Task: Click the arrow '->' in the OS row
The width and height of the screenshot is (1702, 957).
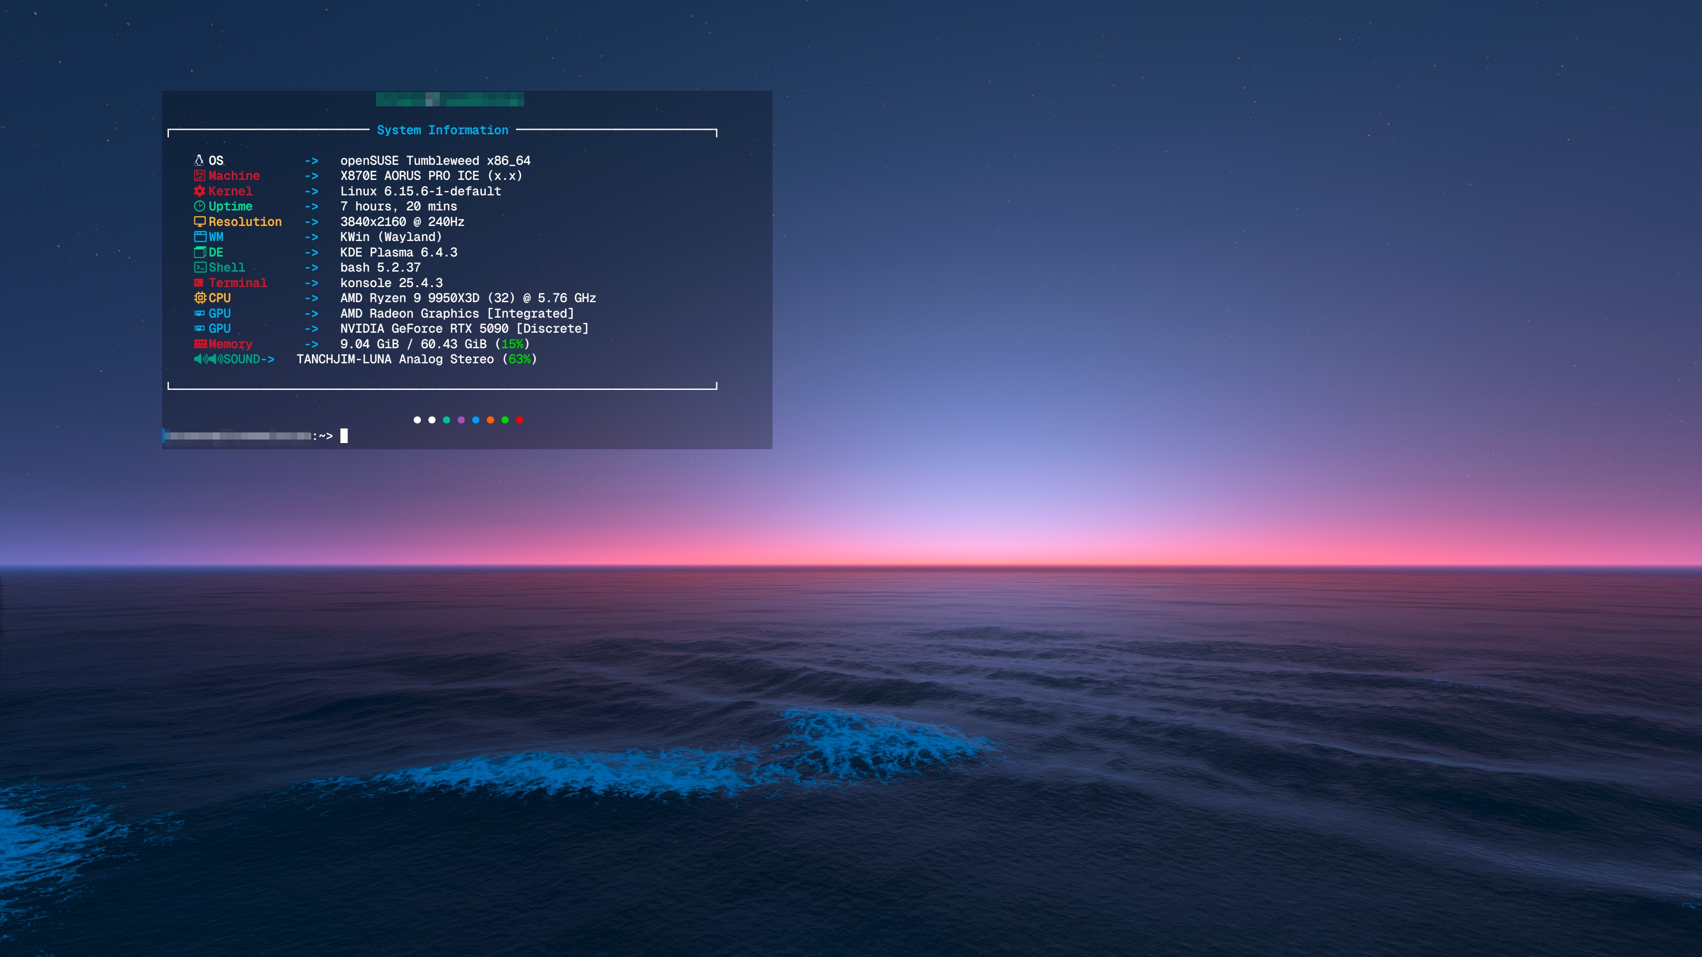Action: pos(311,160)
